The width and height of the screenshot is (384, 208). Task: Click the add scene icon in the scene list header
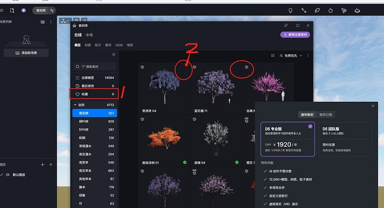click(x=43, y=22)
